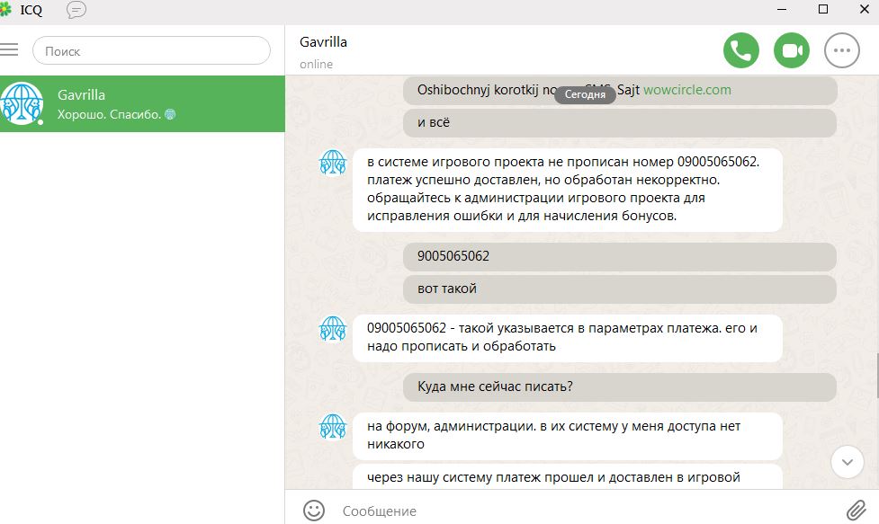The image size is (879, 524).
Task: Start a video call with Gavrilla
Action: click(792, 50)
